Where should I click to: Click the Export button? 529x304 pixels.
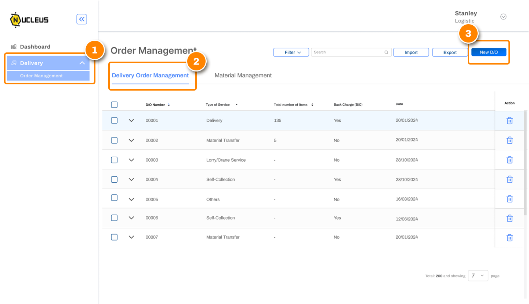click(x=450, y=52)
